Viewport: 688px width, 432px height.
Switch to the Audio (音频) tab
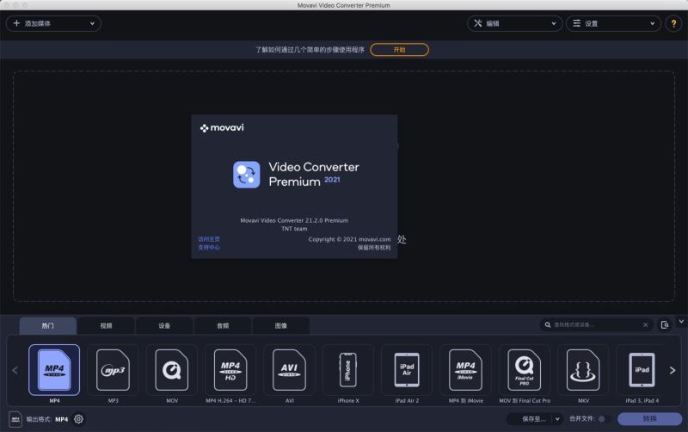223,326
